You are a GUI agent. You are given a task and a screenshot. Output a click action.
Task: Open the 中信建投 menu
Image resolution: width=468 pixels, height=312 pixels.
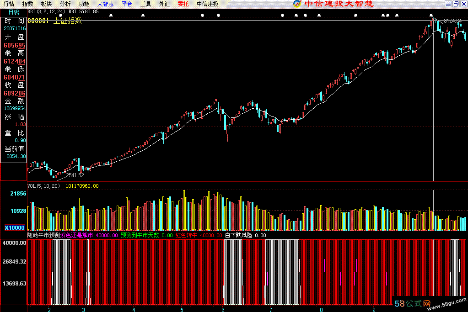pos(207,4)
